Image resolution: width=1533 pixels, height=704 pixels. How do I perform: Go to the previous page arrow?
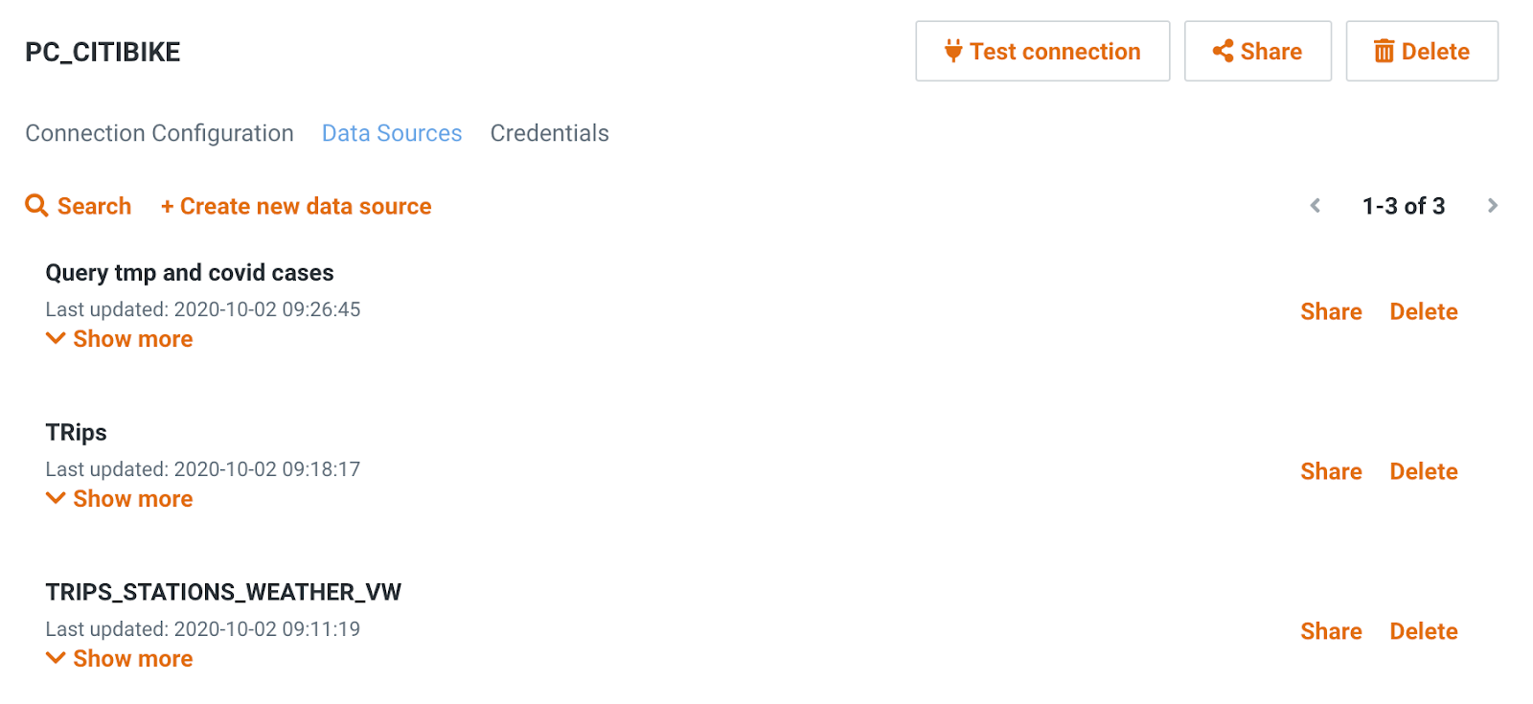click(x=1316, y=206)
